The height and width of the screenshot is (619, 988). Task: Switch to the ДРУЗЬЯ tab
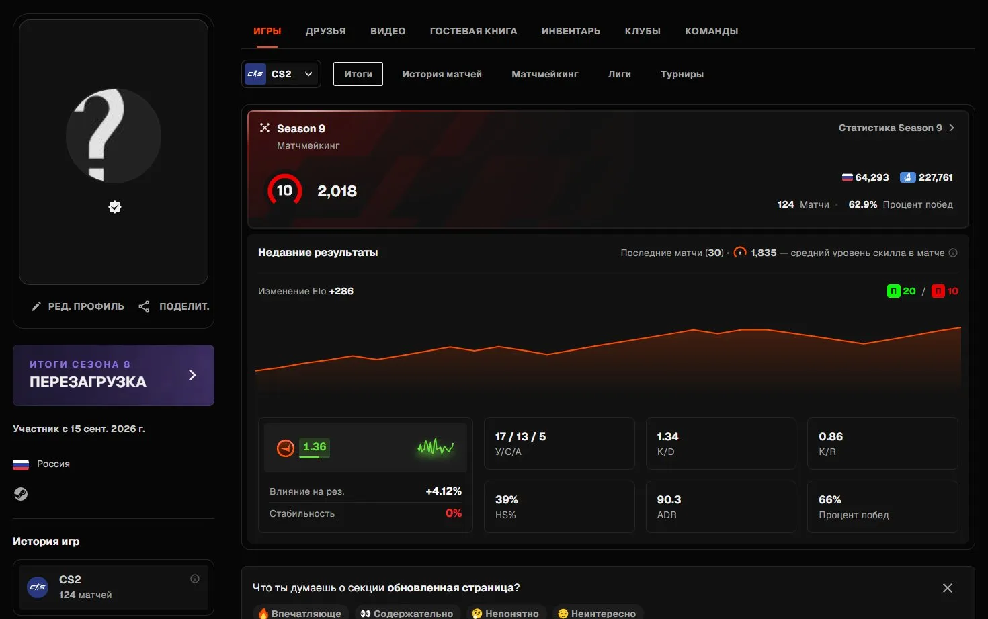pos(326,31)
